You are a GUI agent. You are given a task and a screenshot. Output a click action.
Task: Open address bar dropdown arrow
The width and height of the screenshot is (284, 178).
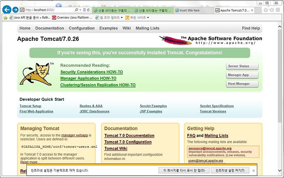(x=80, y=10)
